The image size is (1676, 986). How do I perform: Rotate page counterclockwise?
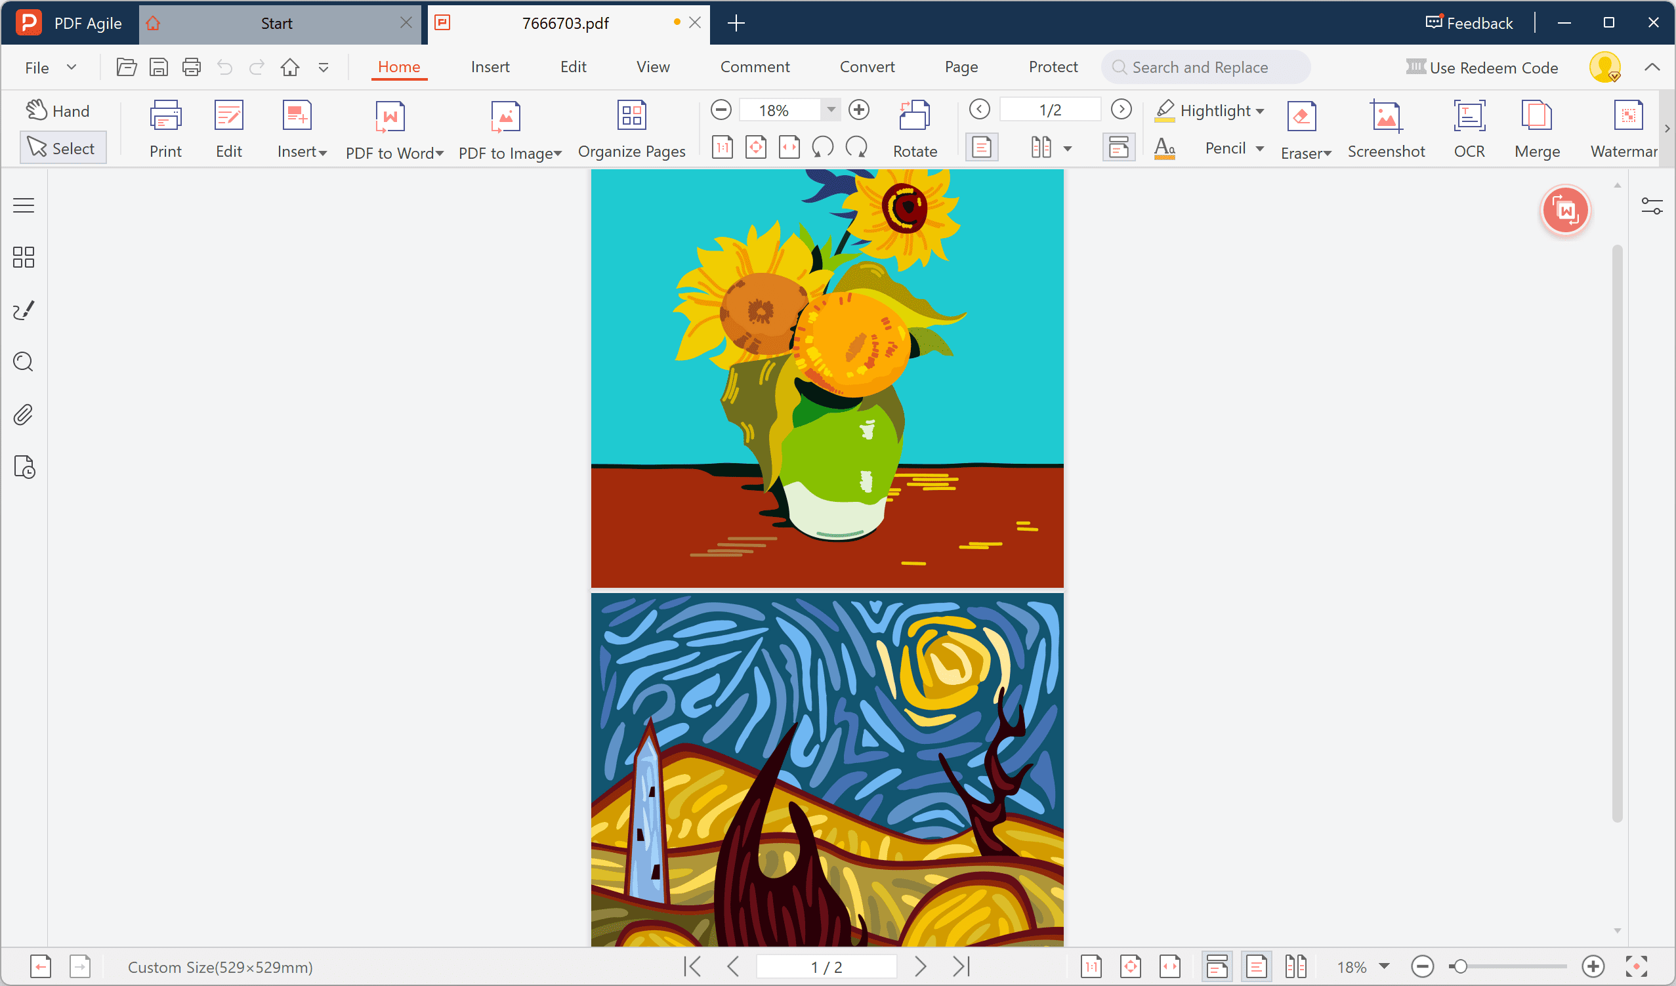823,147
